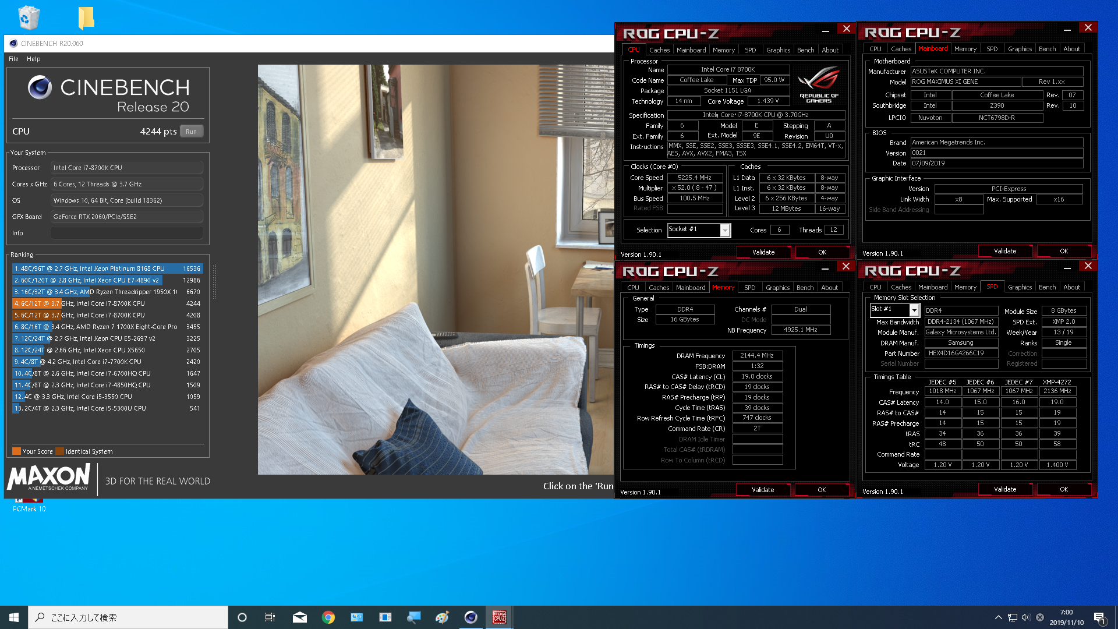Open the Action Center notifications

click(x=1099, y=617)
